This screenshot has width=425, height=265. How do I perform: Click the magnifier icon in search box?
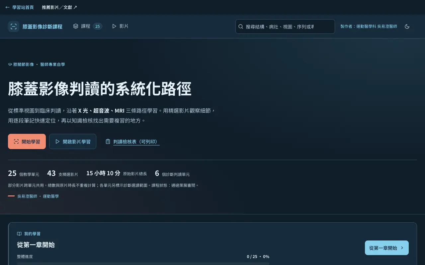point(241,26)
